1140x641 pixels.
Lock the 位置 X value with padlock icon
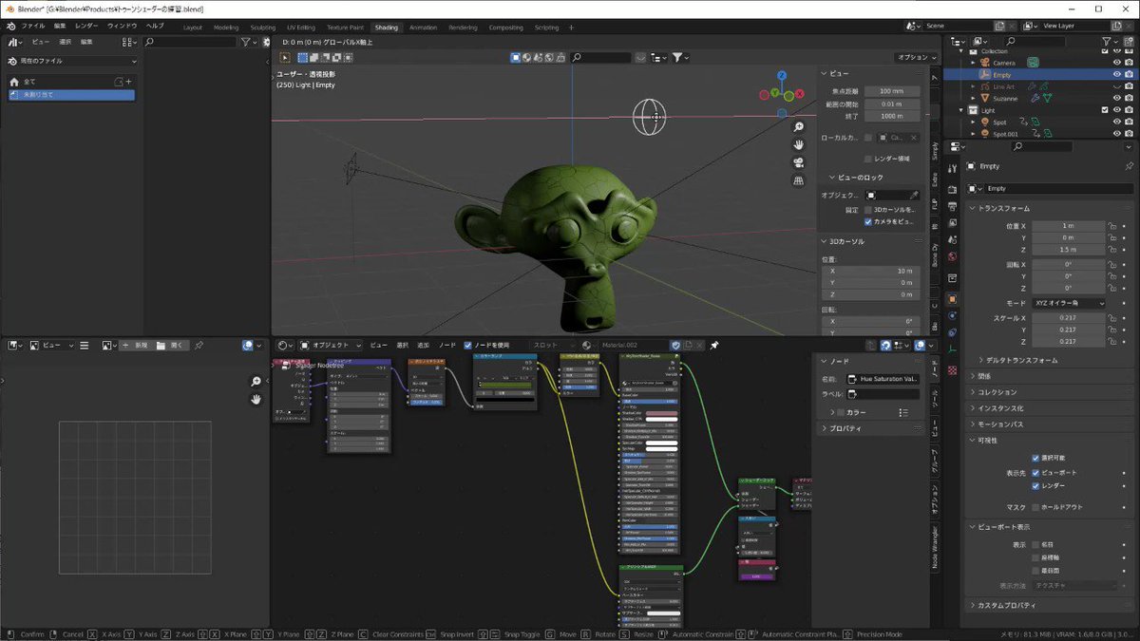coord(1113,226)
